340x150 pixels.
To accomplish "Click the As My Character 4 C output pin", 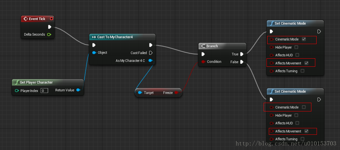I will coord(150,61).
